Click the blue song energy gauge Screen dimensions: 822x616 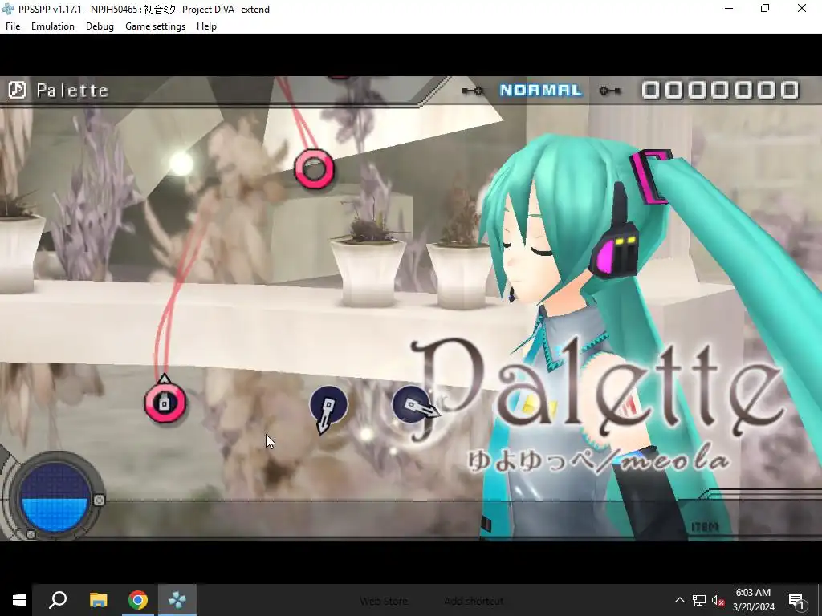coord(55,496)
